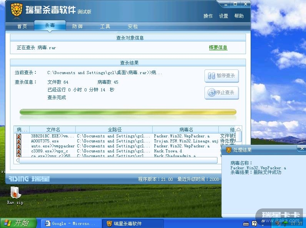The height and width of the screenshot is (228, 306).
Task: Click the 开始 start button
Action: pos(18,223)
